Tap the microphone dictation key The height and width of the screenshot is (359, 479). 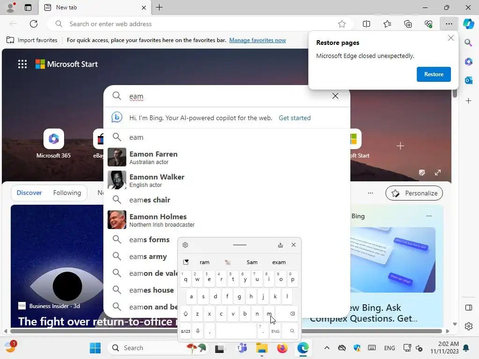point(198,331)
